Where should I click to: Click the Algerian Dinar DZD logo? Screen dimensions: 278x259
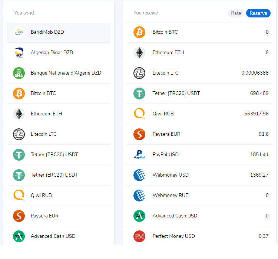click(x=19, y=53)
